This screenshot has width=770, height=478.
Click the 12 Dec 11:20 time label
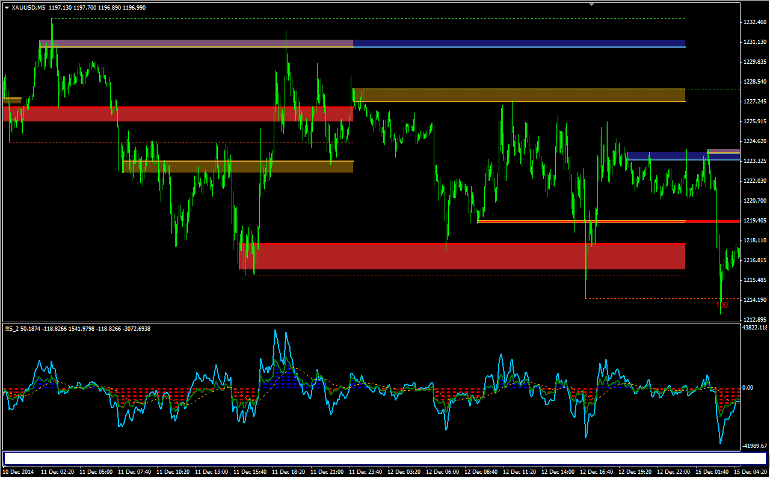[x=519, y=472]
